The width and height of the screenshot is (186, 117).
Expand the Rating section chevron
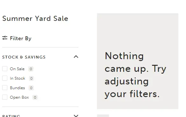click(x=76, y=116)
